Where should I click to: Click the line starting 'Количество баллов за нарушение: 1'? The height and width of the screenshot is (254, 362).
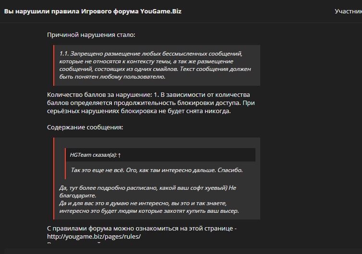pyautogui.click(x=148, y=95)
